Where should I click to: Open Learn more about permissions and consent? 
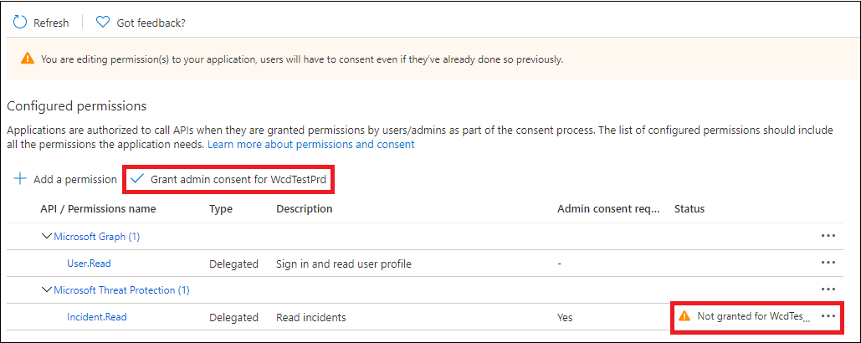(x=310, y=145)
